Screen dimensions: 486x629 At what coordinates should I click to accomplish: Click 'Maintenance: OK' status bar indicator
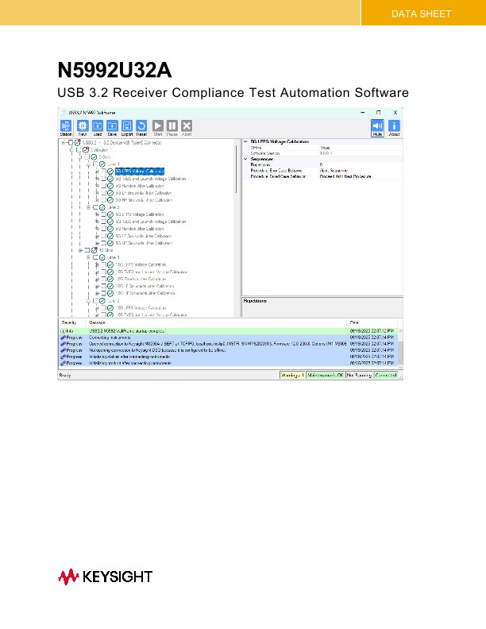pos(326,375)
